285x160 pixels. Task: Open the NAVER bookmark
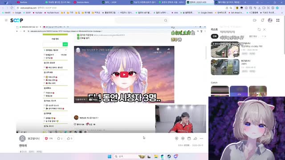pos(6,13)
